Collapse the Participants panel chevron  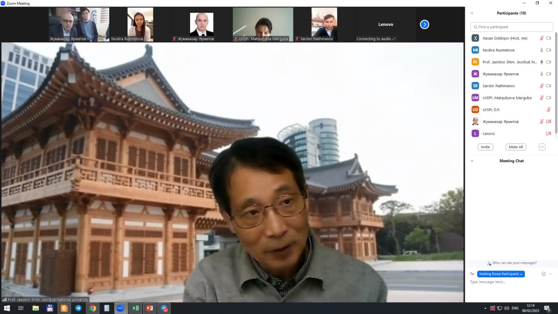pos(472,13)
